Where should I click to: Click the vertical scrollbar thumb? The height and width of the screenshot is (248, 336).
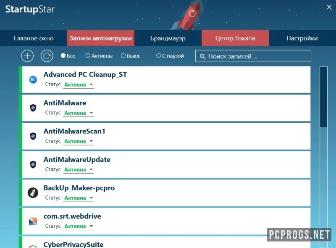(323, 97)
